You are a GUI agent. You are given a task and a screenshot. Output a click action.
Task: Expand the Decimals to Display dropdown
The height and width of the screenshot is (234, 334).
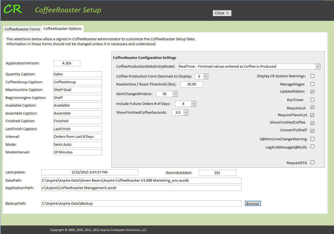pyautogui.click(x=206, y=76)
